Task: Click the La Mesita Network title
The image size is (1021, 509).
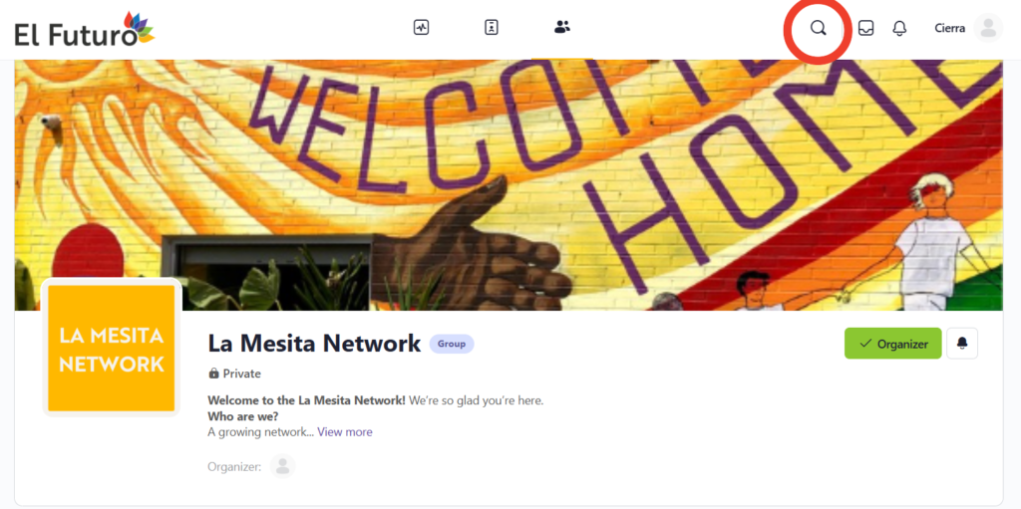Action: (314, 344)
